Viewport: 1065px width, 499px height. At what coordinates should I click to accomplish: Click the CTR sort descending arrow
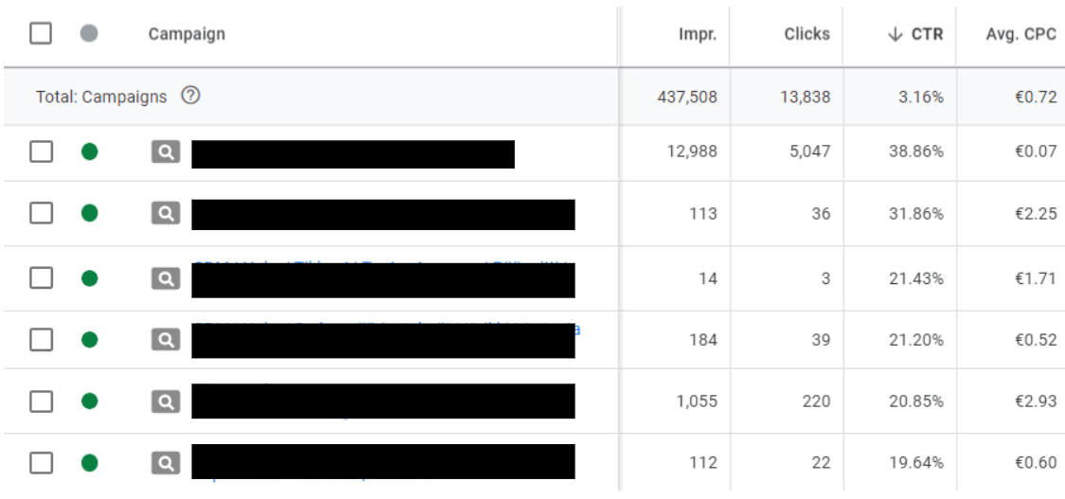point(896,35)
